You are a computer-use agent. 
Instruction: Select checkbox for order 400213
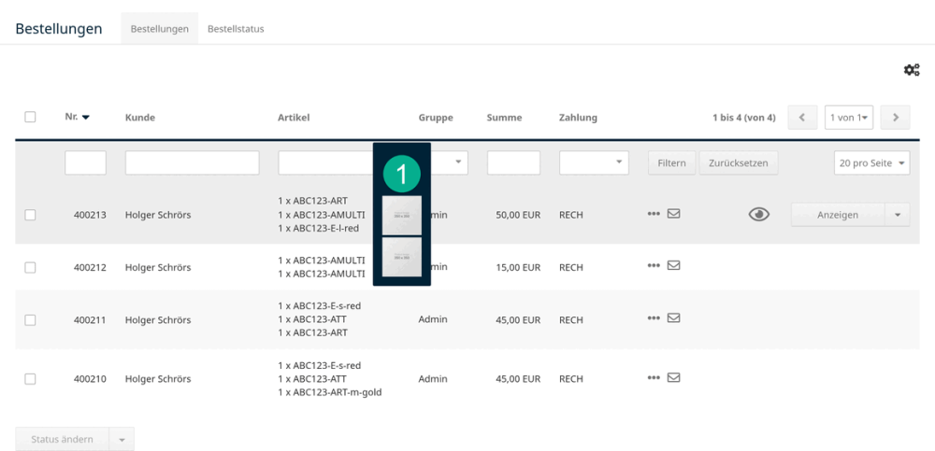[30, 215]
